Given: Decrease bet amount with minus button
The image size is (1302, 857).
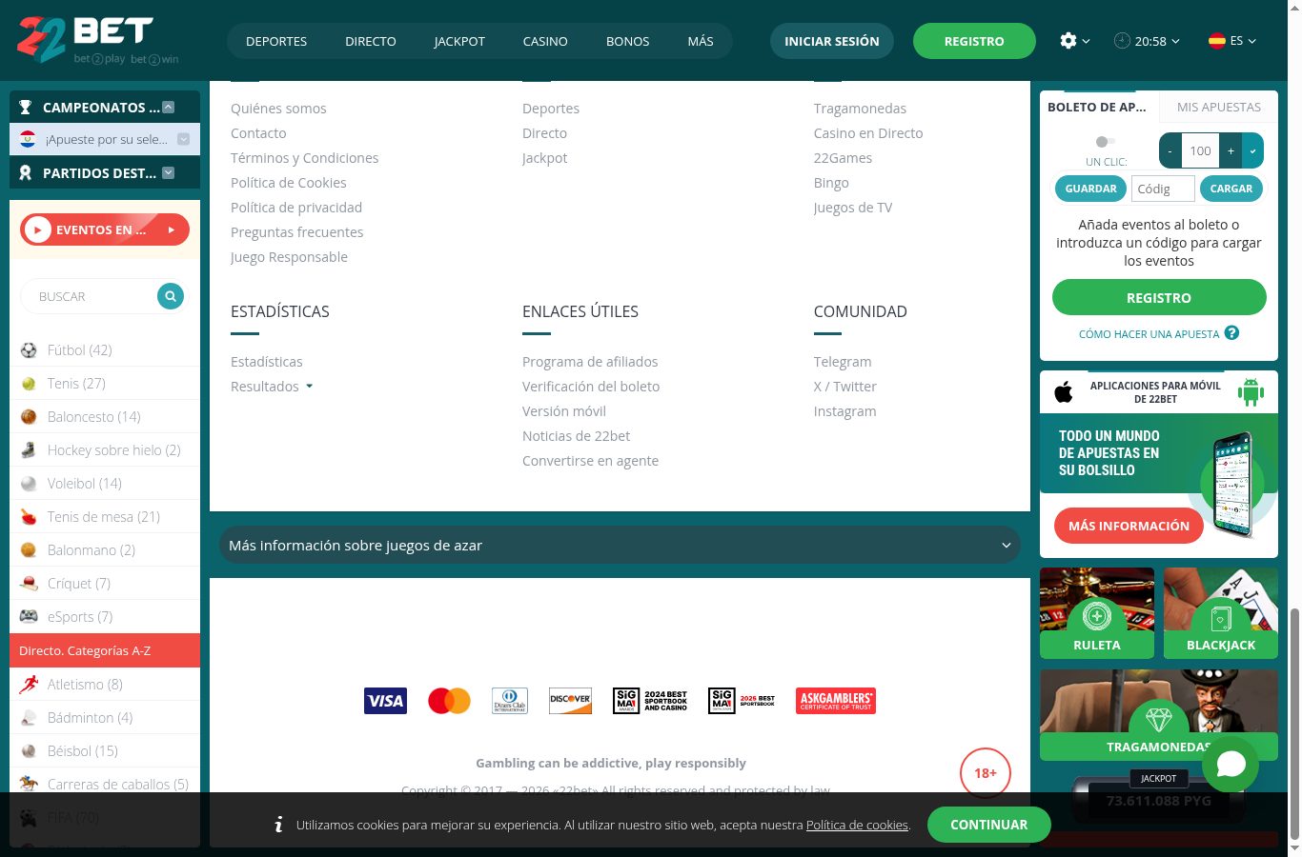Looking at the screenshot, I should tap(1170, 150).
